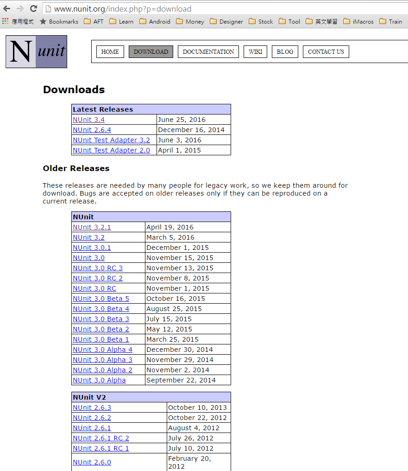This screenshot has height=471, width=408.
Task: Switch to the HOME tab
Action: tap(110, 51)
